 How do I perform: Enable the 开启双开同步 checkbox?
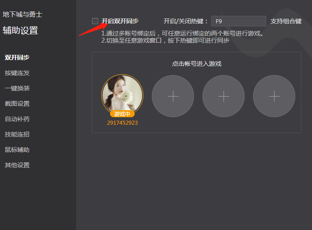95,21
